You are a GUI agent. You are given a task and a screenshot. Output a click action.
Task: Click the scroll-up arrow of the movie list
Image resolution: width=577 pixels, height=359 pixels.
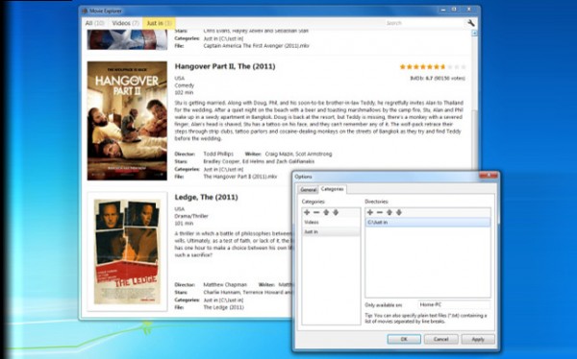[x=475, y=34]
